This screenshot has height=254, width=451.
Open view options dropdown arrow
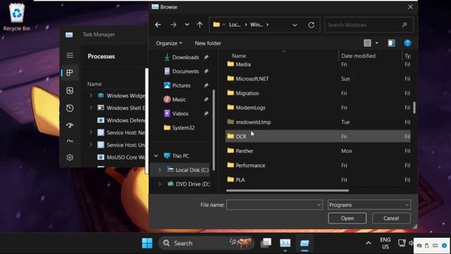pos(377,43)
